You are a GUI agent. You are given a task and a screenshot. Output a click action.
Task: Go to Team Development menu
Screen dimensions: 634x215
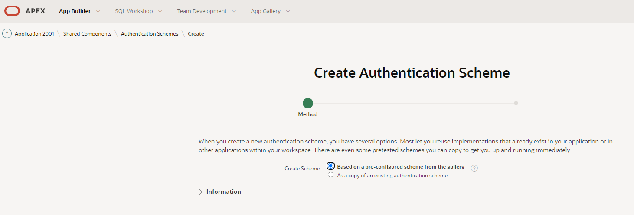pos(202,11)
